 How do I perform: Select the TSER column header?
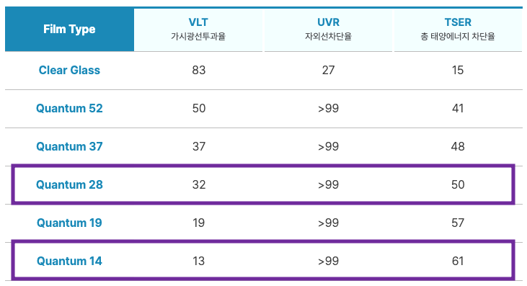point(458,30)
